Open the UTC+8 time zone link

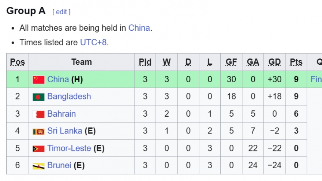pyautogui.click(x=93, y=42)
